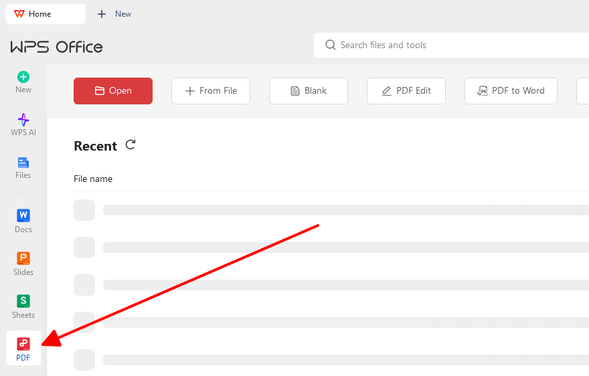This screenshot has width=589, height=376.
Task: Click the PDF Edit button
Action: (406, 91)
